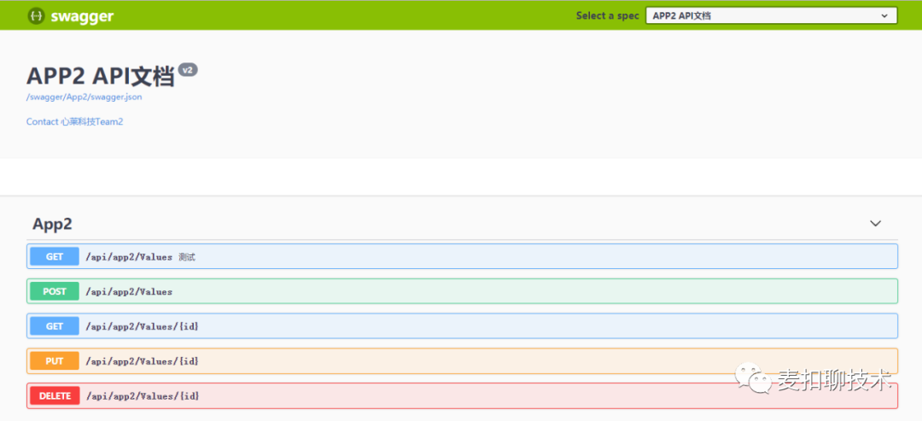
Task: Click the orange PUT badge
Action: click(x=55, y=361)
